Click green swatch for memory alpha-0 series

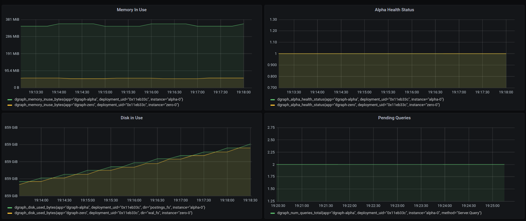click(x=10, y=100)
